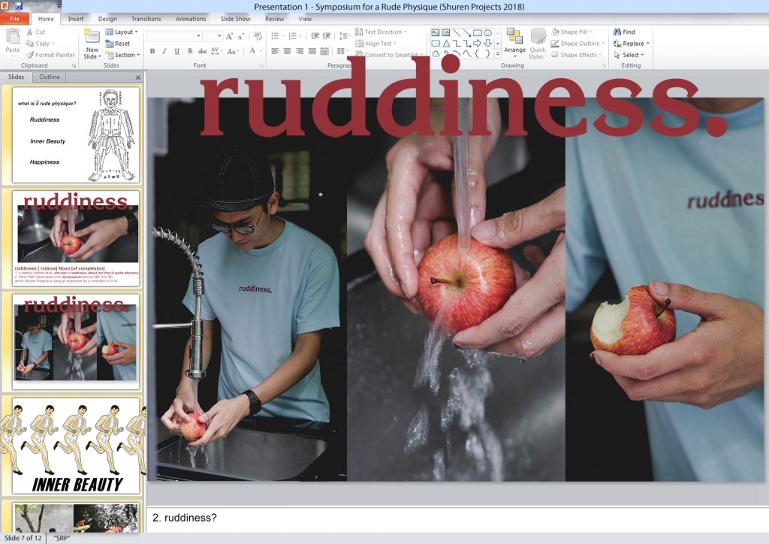Toggle italic text formatting
Screen dimensions: 769x544
(164, 51)
